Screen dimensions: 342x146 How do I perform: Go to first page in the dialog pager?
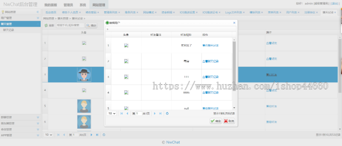pos(122,113)
